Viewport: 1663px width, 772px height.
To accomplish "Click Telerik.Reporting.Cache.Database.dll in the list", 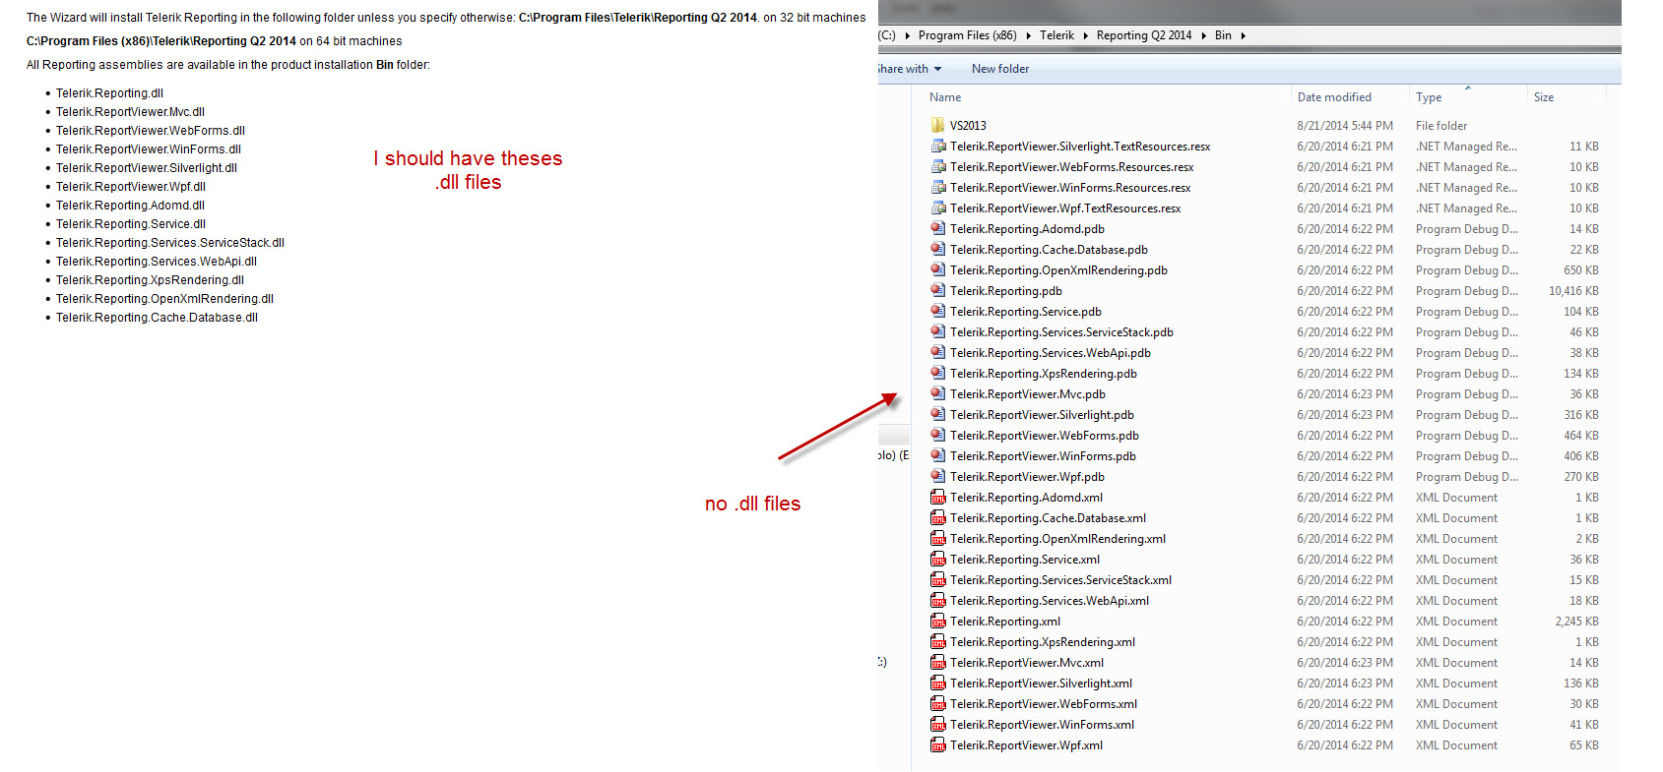I will [157, 318].
